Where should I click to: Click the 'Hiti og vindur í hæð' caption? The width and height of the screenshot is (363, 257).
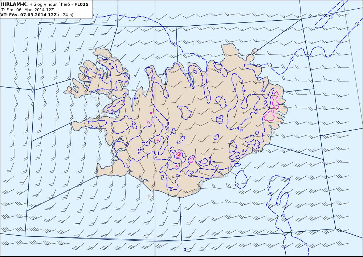coord(50,4)
